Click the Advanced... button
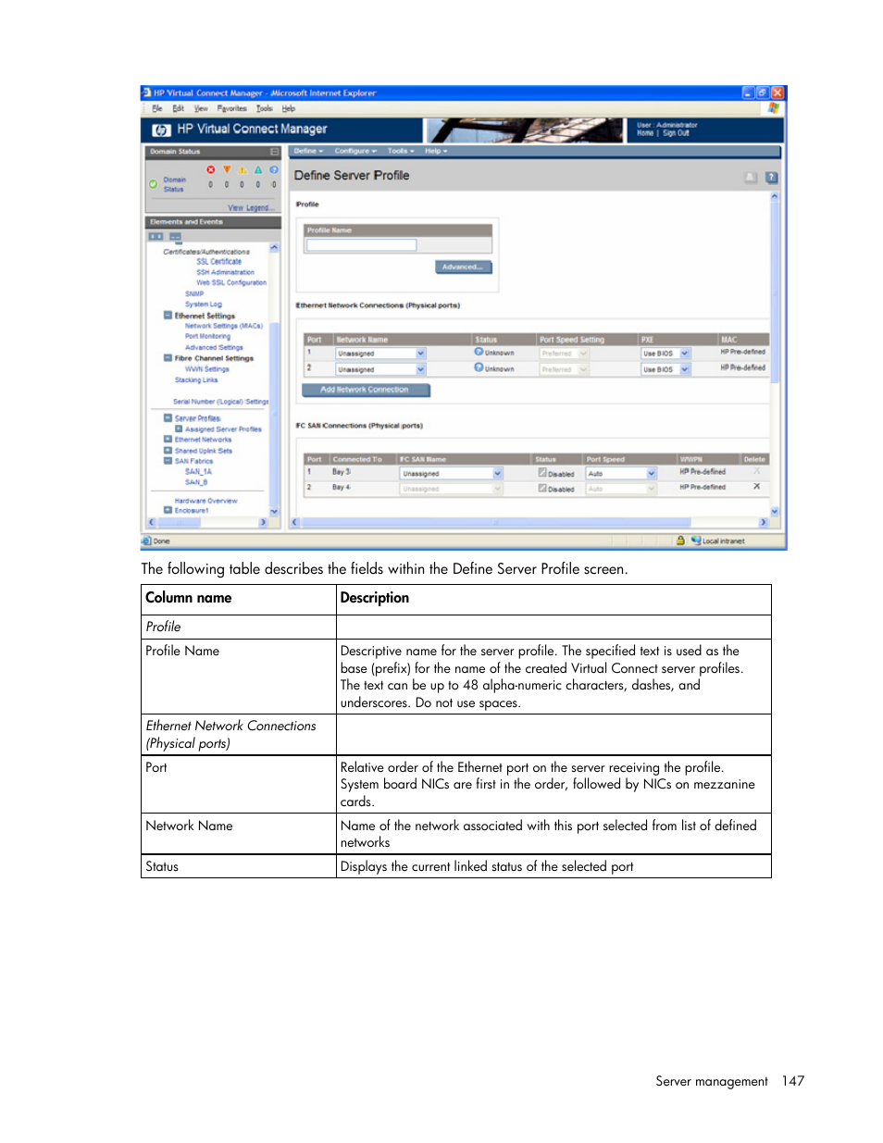The height and width of the screenshot is (1143, 883). [x=463, y=267]
